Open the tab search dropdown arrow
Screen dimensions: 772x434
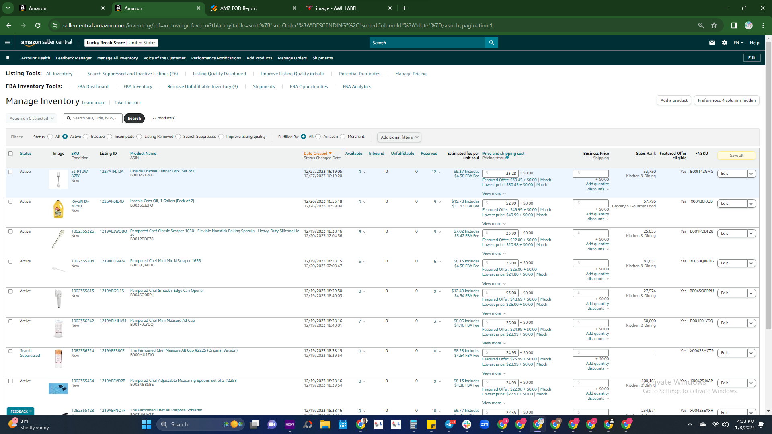click(8, 8)
